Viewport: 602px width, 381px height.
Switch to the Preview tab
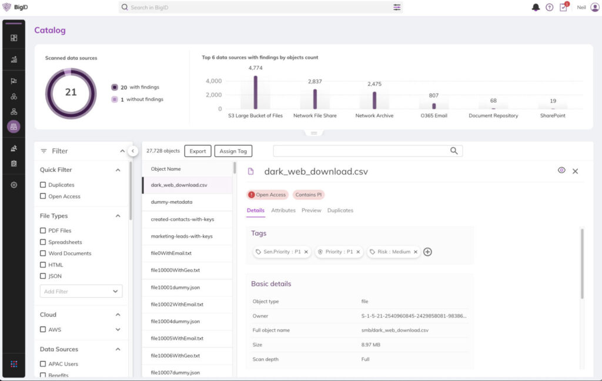point(312,210)
